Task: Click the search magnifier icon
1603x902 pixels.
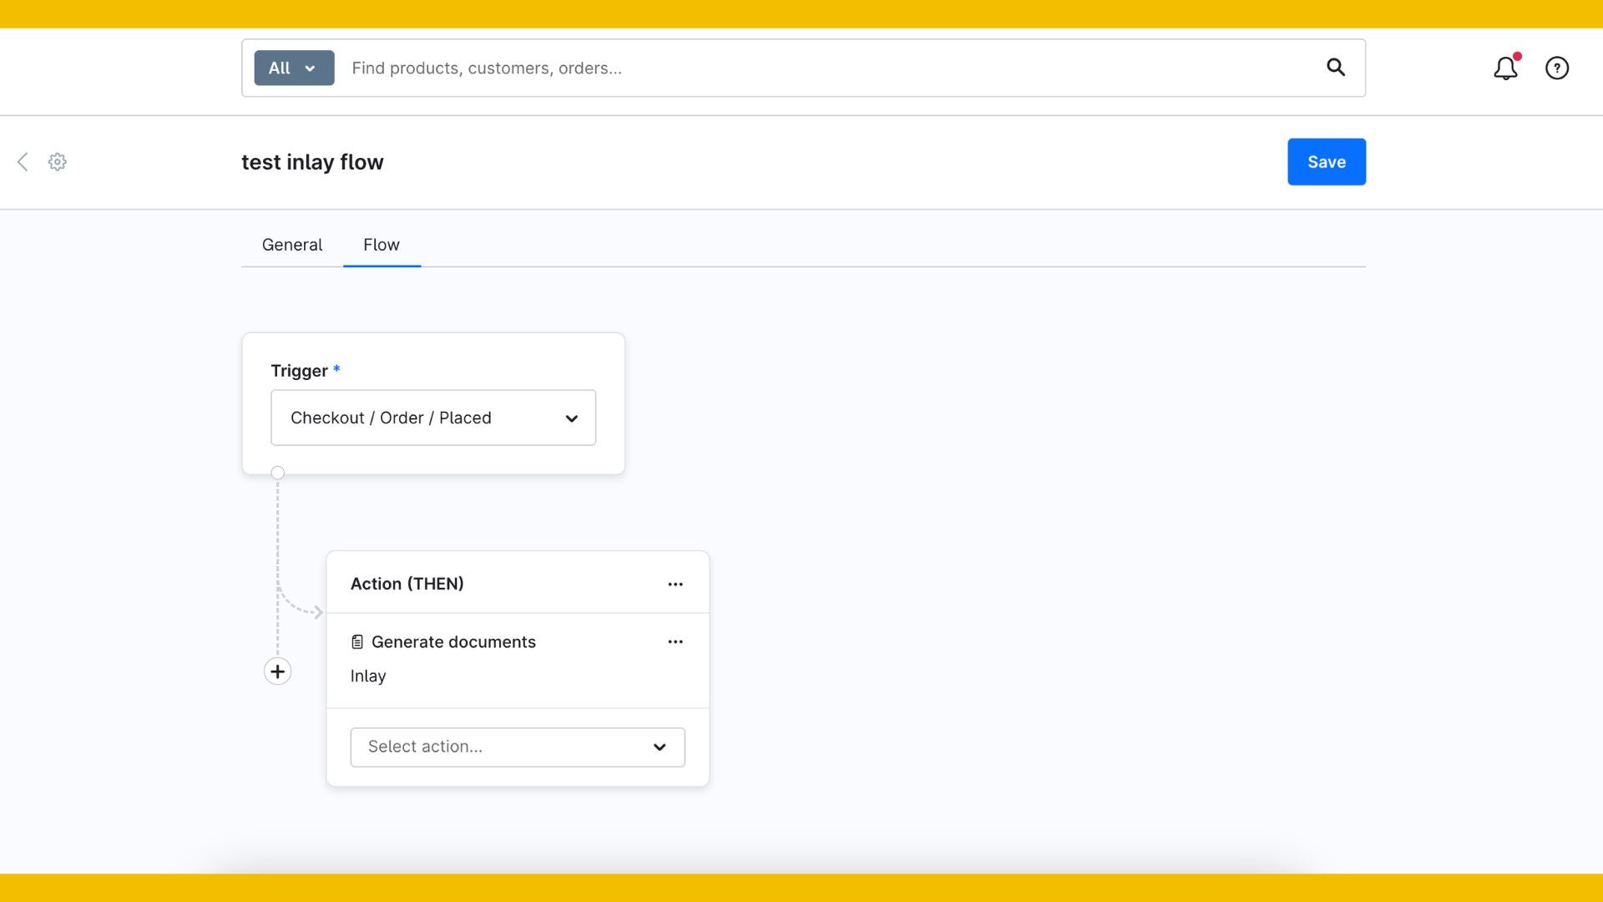Action: (1336, 68)
